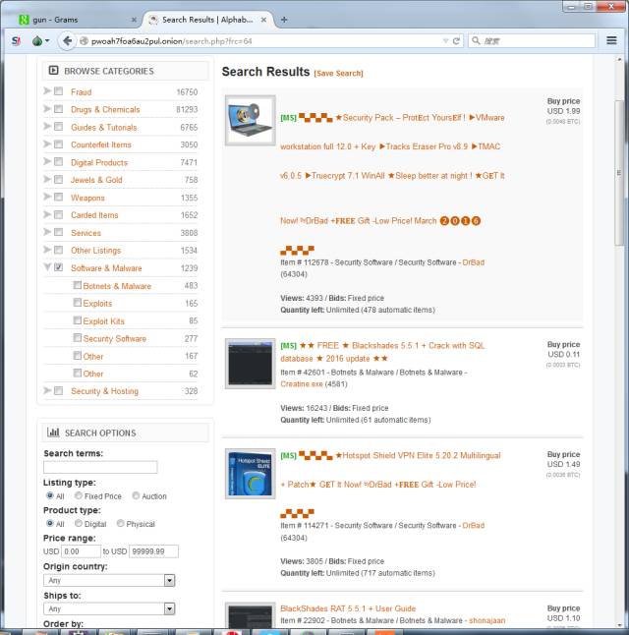Close the Search Results Alphabay tab
Viewport: 629px width, 635px height.
pyautogui.click(x=263, y=20)
